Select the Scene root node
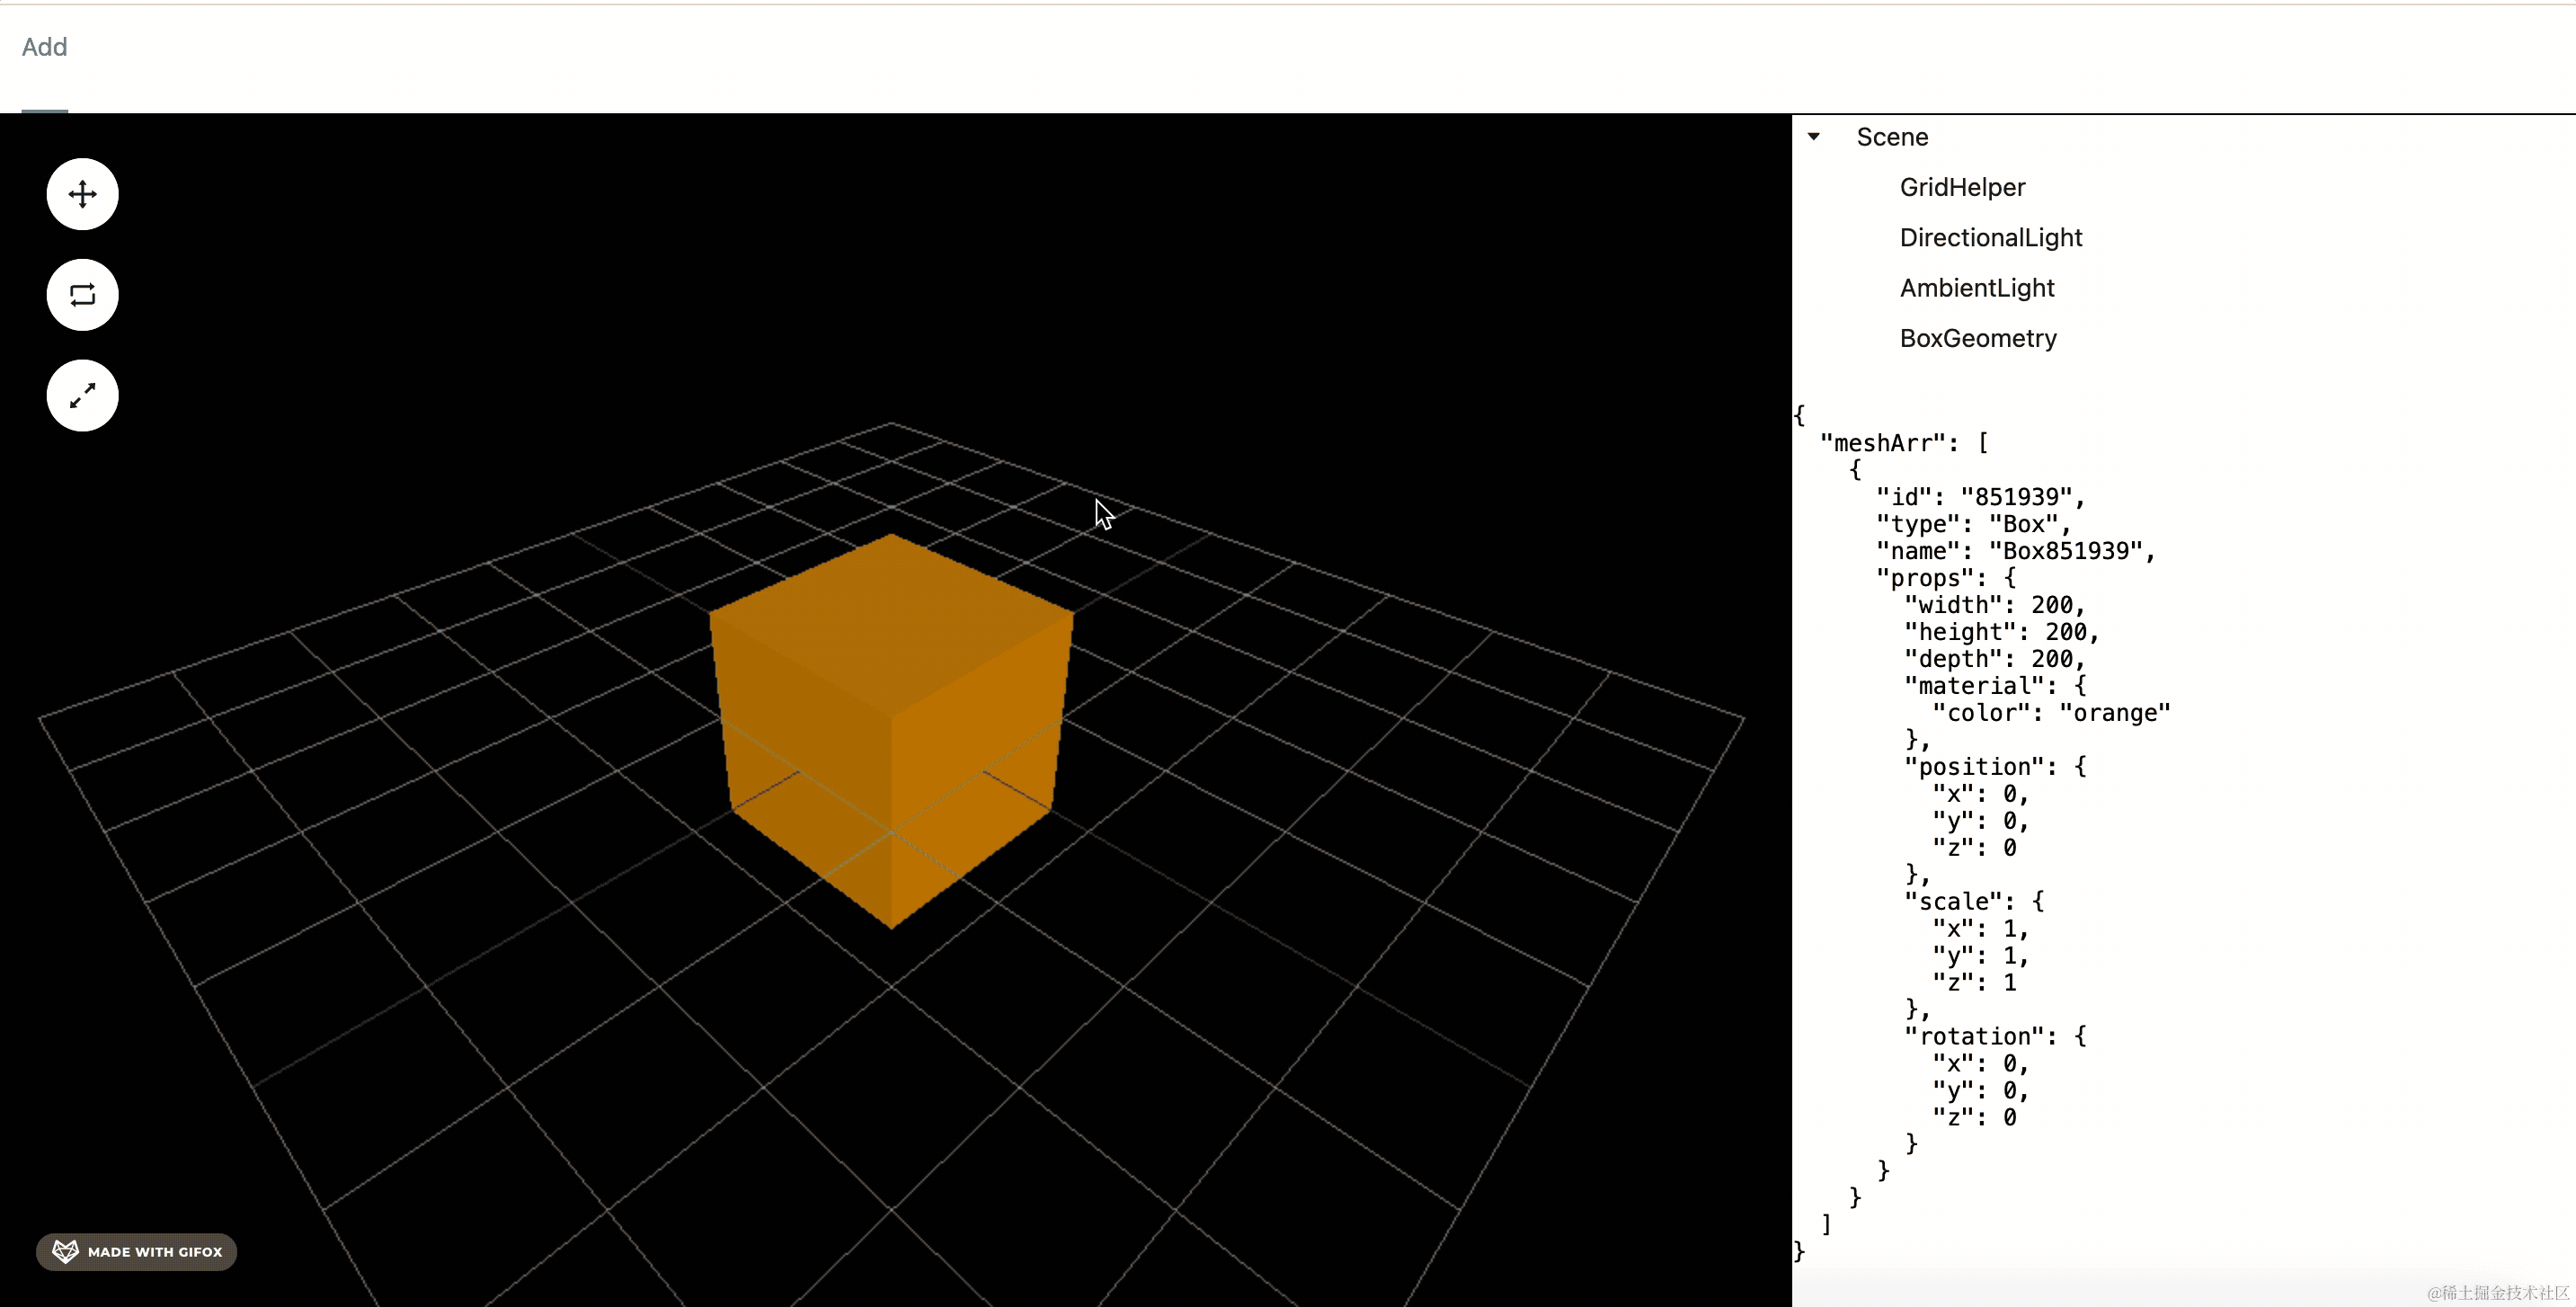Image resolution: width=2576 pixels, height=1307 pixels. [x=1892, y=137]
